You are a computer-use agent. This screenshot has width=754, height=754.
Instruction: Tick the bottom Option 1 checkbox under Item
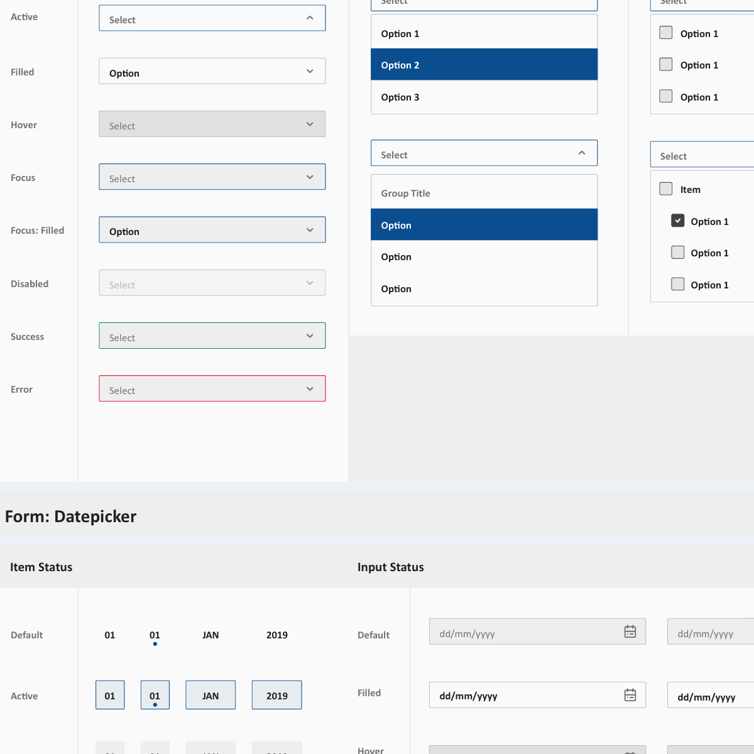(x=677, y=284)
